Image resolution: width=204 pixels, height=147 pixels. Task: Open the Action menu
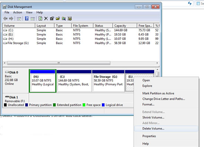coord(17,13)
